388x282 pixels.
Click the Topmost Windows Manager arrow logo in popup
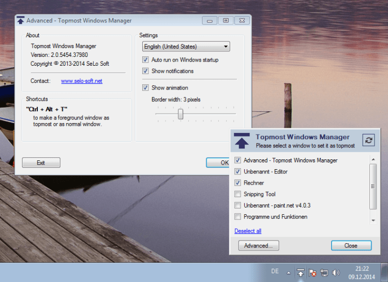pyautogui.click(x=242, y=141)
